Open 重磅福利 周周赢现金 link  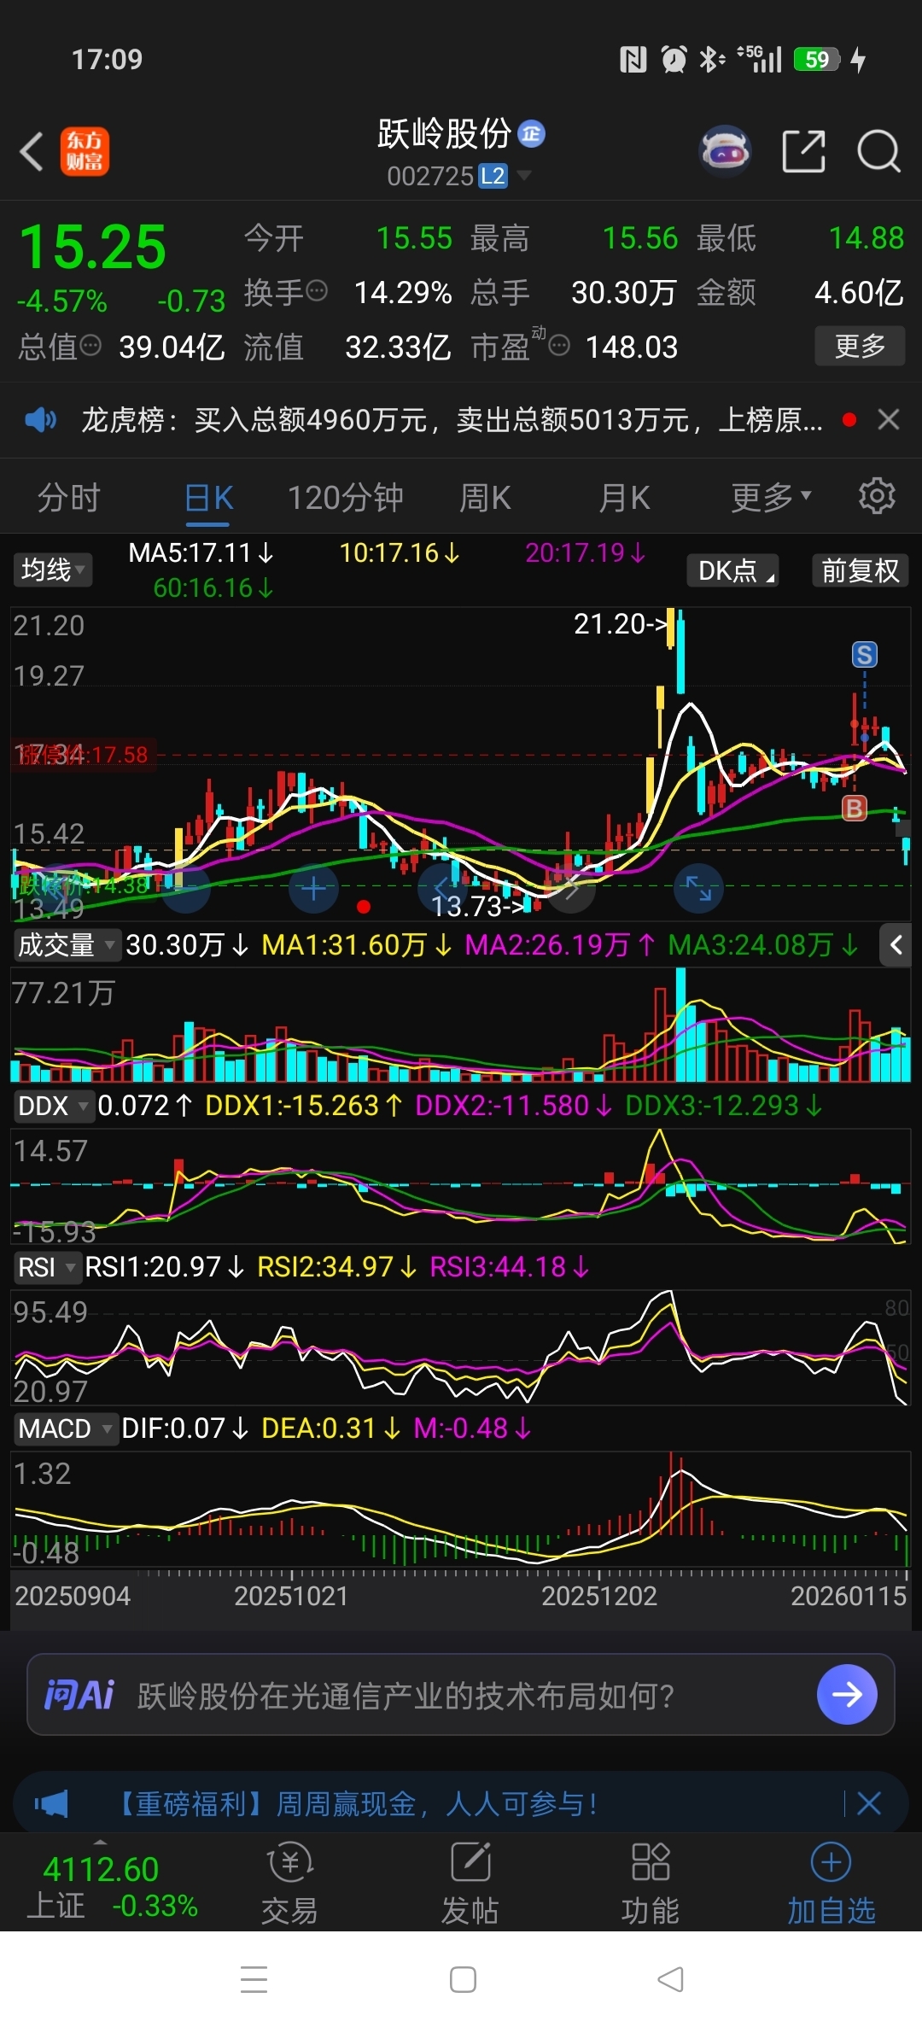coord(354,1804)
